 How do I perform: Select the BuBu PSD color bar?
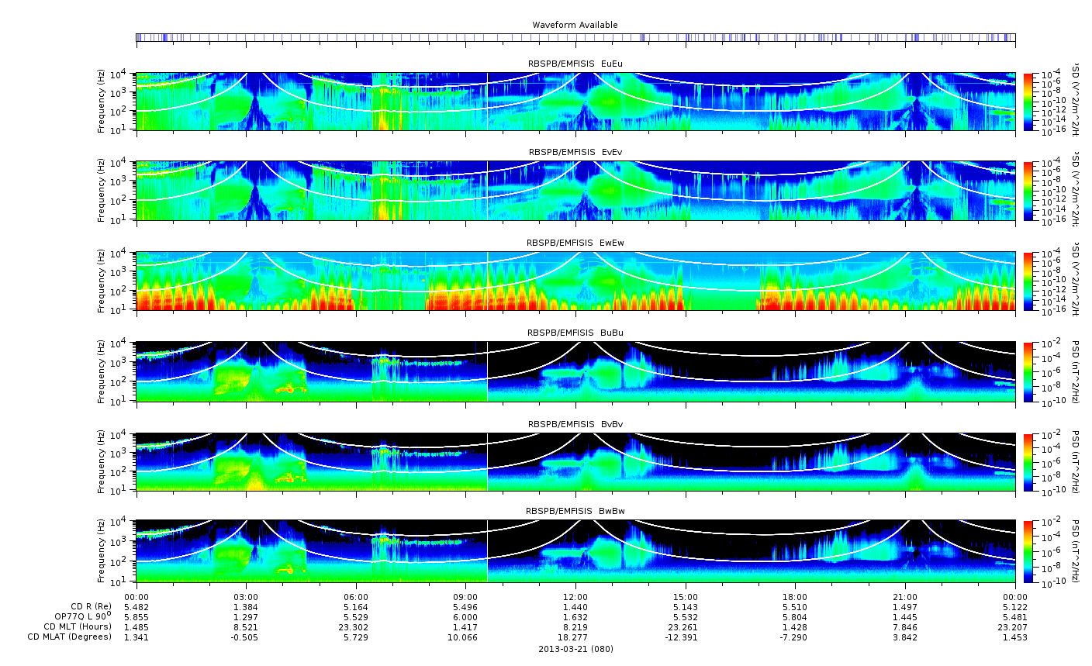point(1028,372)
